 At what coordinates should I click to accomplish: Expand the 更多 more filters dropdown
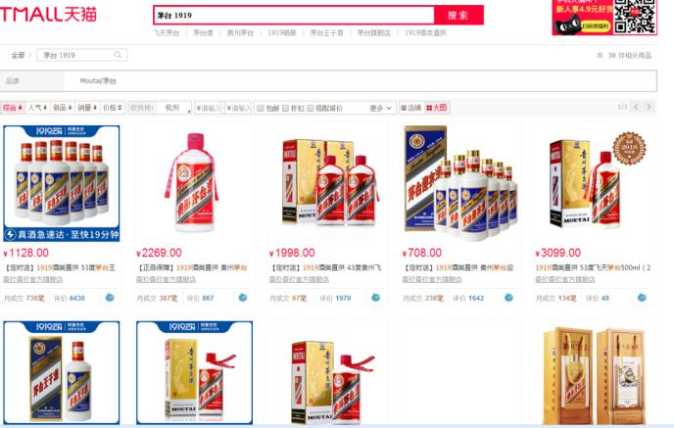point(381,109)
